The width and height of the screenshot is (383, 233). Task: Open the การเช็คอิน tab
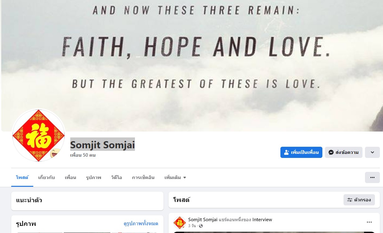143,177
